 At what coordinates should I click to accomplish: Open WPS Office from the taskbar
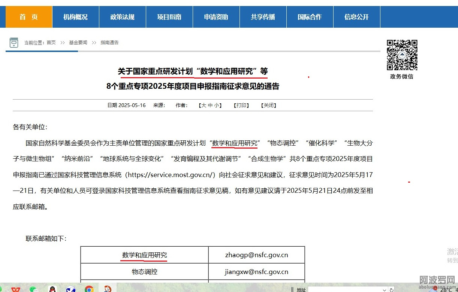(16, 289)
